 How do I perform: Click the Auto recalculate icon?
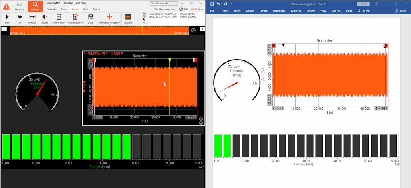(75, 19)
